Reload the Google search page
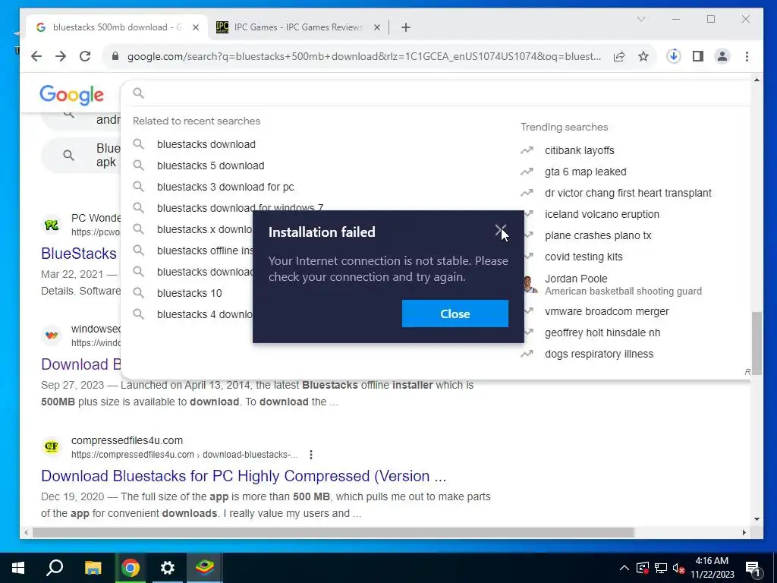 pyautogui.click(x=85, y=56)
